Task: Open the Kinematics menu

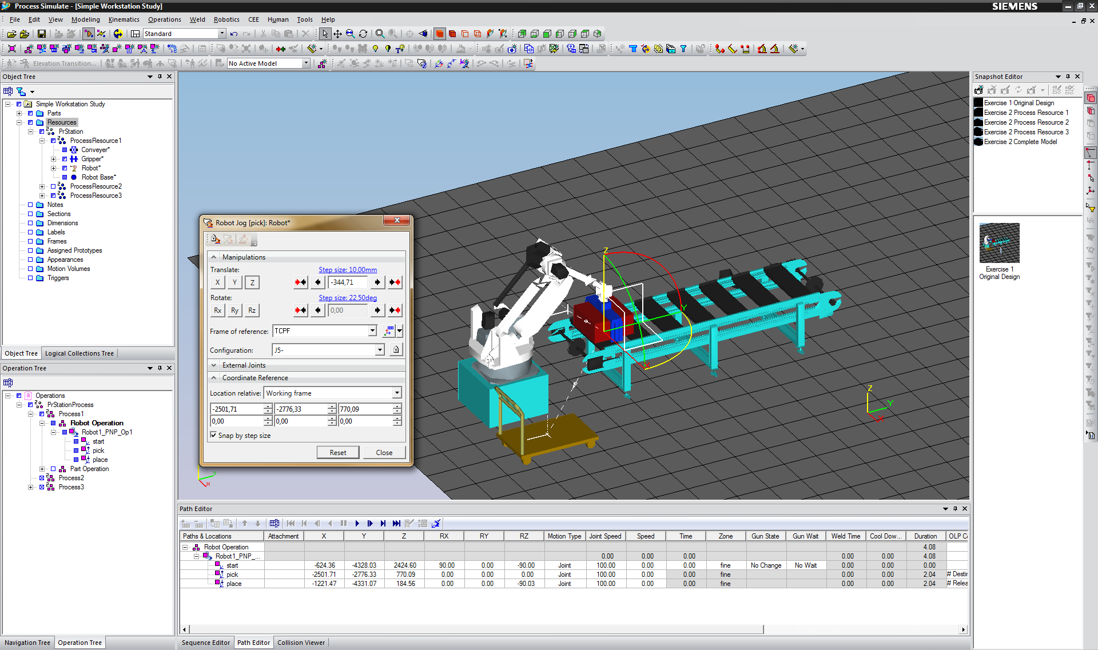Action: 124,19
